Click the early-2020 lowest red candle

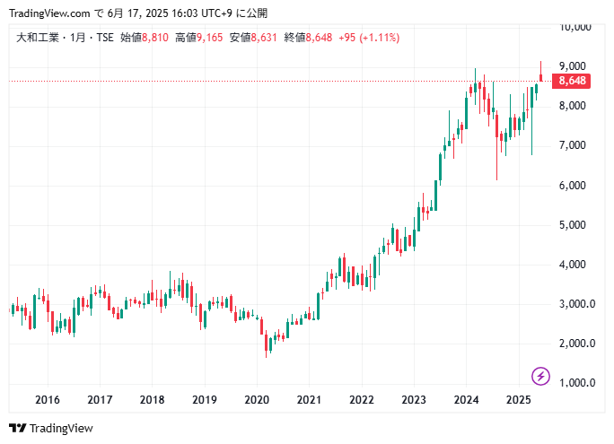267,344
